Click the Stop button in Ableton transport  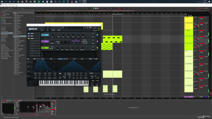(x=96, y=8)
